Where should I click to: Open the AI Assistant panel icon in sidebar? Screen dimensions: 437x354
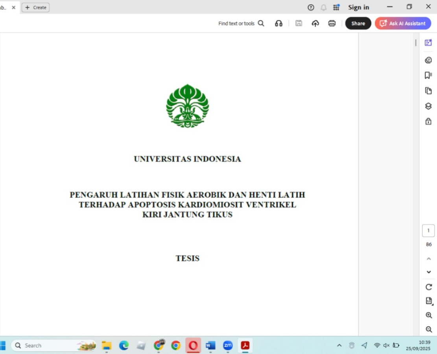(x=428, y=43)
